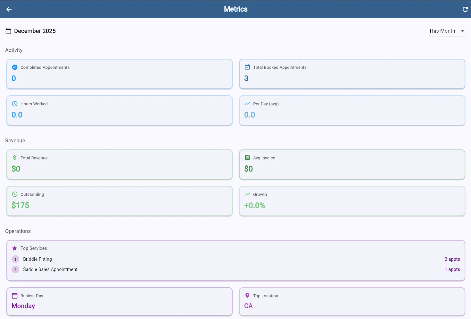Image resolution: width=471 pixels, height=319 pixels.
Task: Go back using the arrow in the header
Action: click(9, 9)
